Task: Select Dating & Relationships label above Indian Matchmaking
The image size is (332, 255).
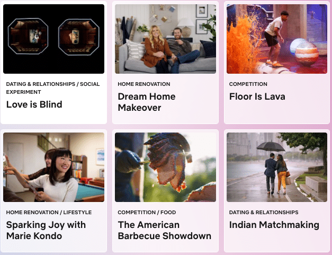Action: (264, 212)
